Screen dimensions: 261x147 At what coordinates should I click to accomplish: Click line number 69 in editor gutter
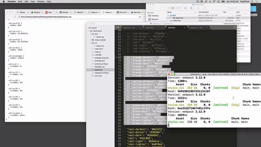(119, 58)
